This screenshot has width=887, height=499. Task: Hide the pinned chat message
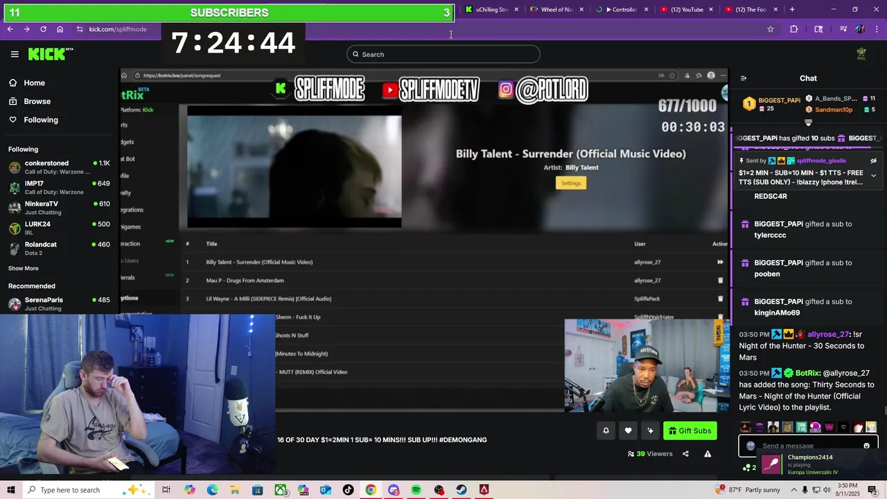coord(873,161)
